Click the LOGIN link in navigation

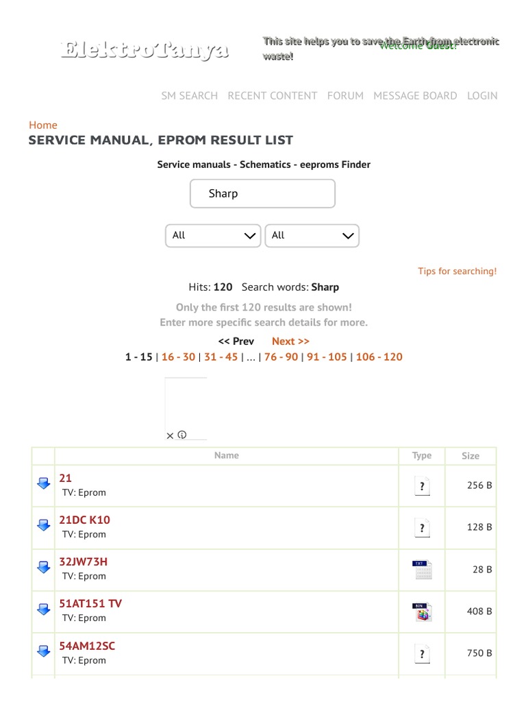pyautogui.click(x=482, y=96)
